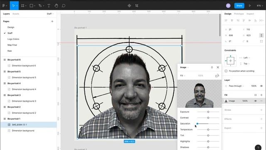Click the align left icon
Image resolution: width=266 pixels, height=150 pixels.
coord(226,20)
